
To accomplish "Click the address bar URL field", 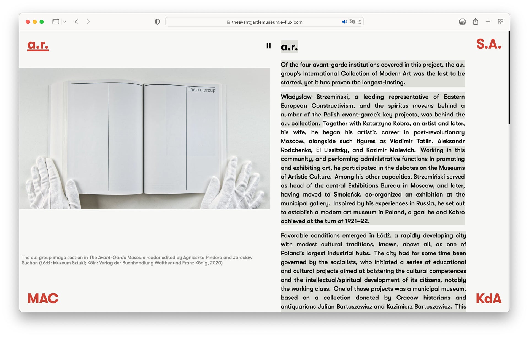I will 267,22.
